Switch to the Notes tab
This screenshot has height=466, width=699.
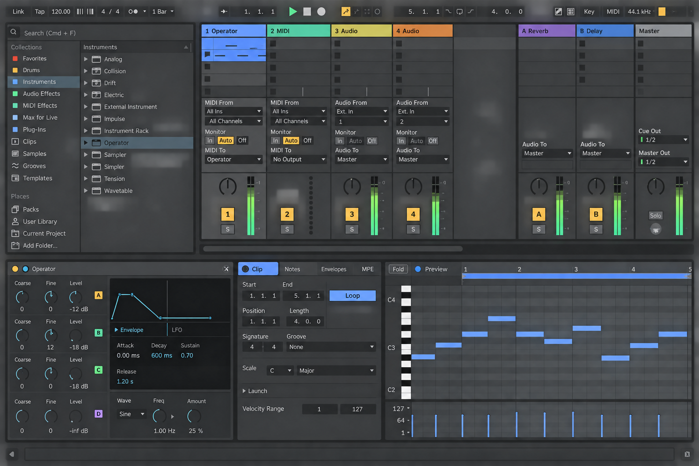[292, 269]
